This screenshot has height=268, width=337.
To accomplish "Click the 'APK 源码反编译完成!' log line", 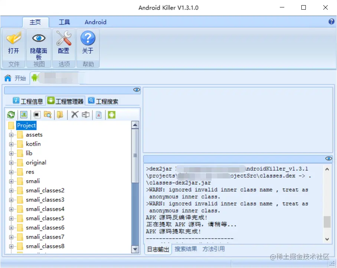I will click(x=177, y=217).
